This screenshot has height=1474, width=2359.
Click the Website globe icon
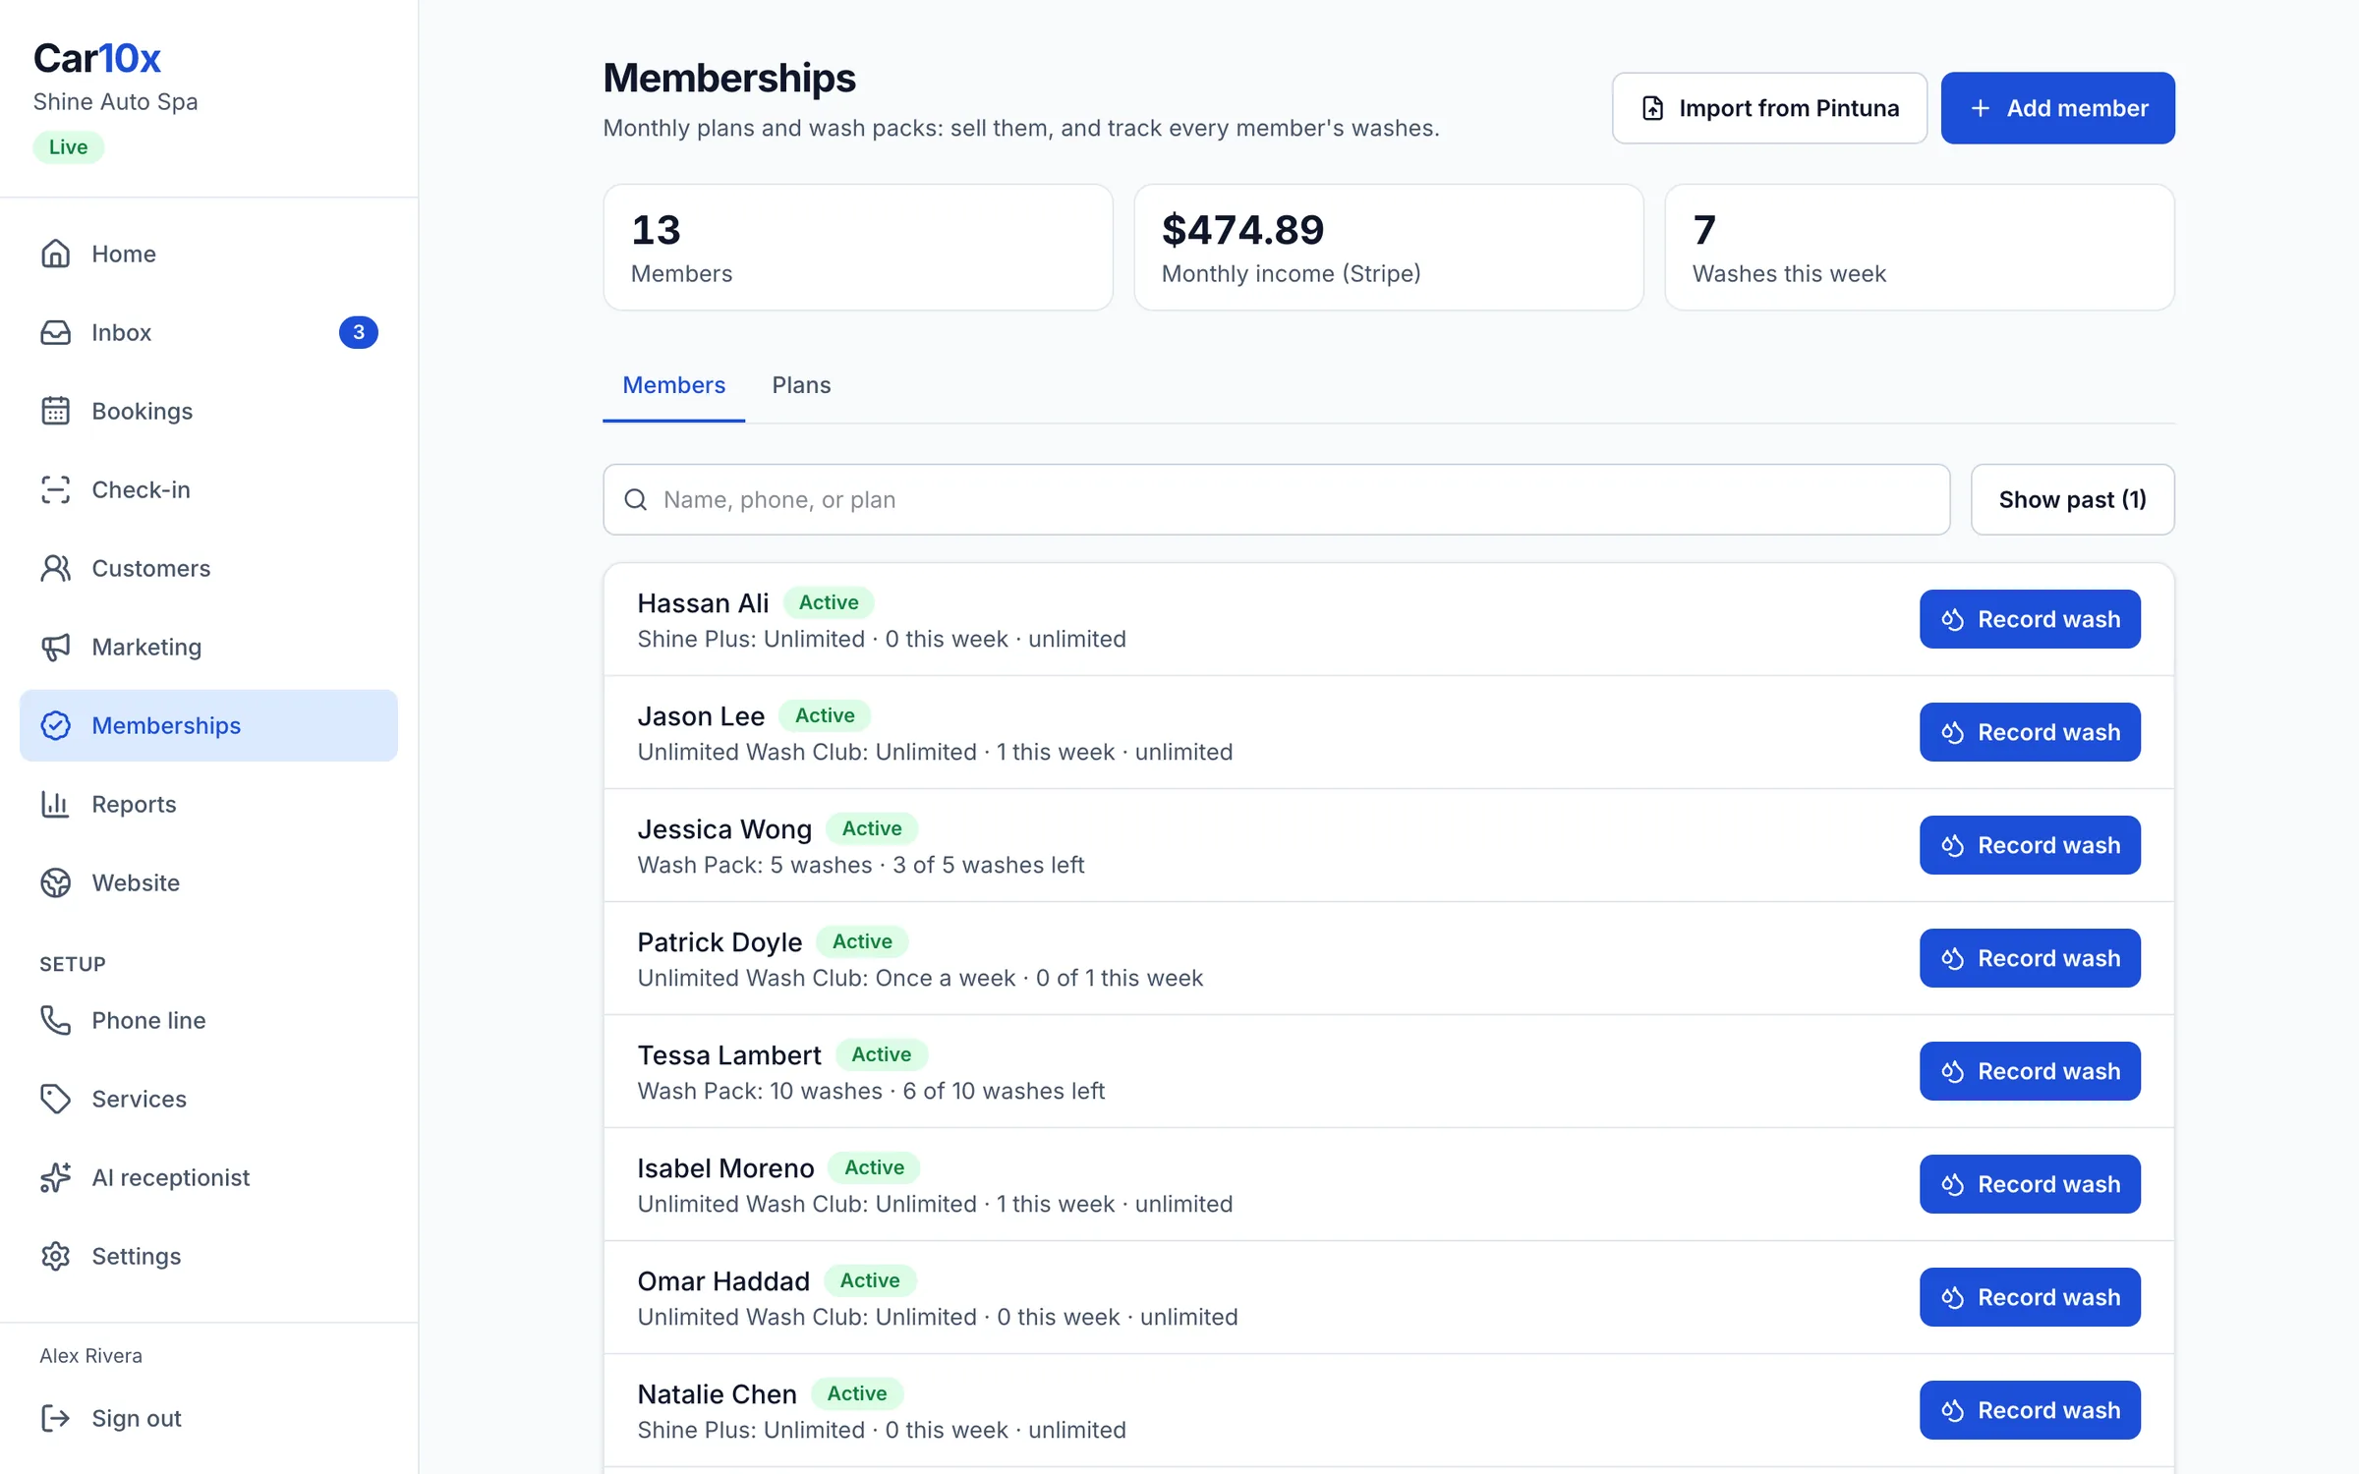[x=55, y=882]
